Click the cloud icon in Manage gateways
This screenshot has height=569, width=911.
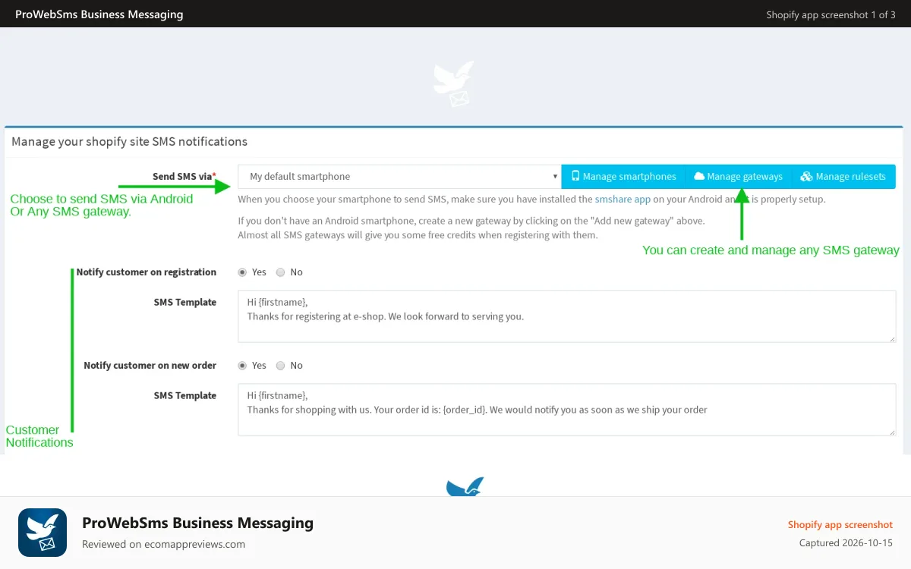(x=699, y=177)
